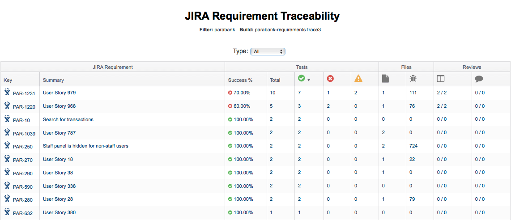
Task: Click the review panel column icon
Action: pyautogui.click(x=441, y=79)
